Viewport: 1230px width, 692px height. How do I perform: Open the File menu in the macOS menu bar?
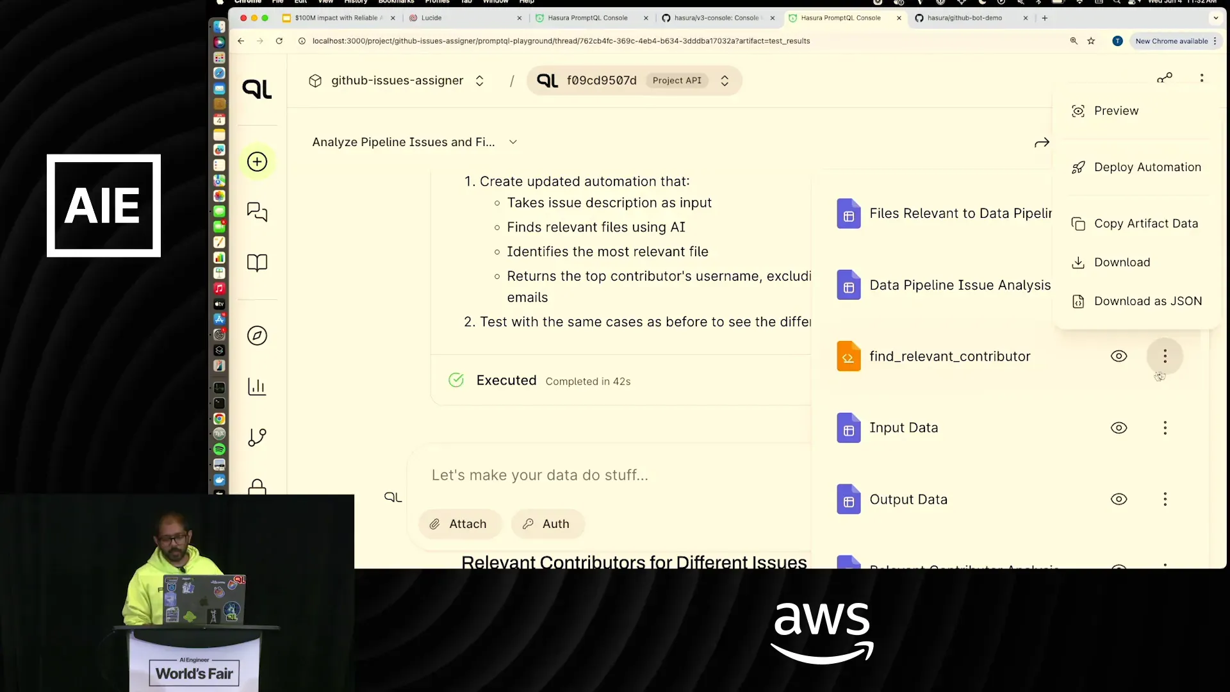click(x=277, y=2)
